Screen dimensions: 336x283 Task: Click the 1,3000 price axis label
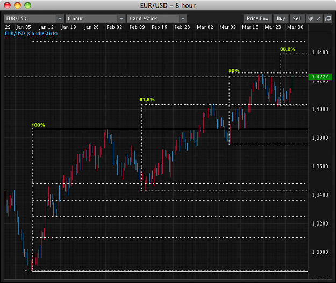[320, 252]
